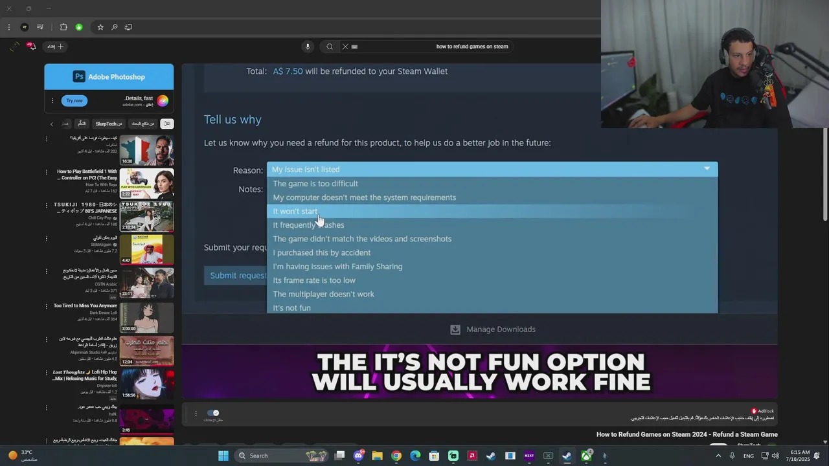The image size is (829, 466).
Task: Open Battlefield 1 controller video thumbnail
Action: (146, 183)
